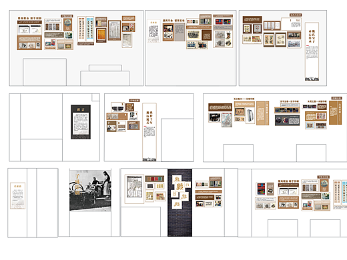The image size is (347, 260).
Task: Select the tall tan text panel on middle-right wall
Action: [262, 113]
